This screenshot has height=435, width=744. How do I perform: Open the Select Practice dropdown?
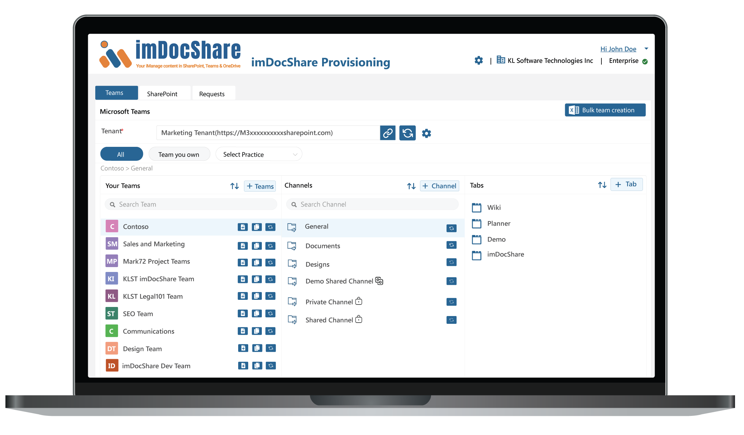pos(259,154)
